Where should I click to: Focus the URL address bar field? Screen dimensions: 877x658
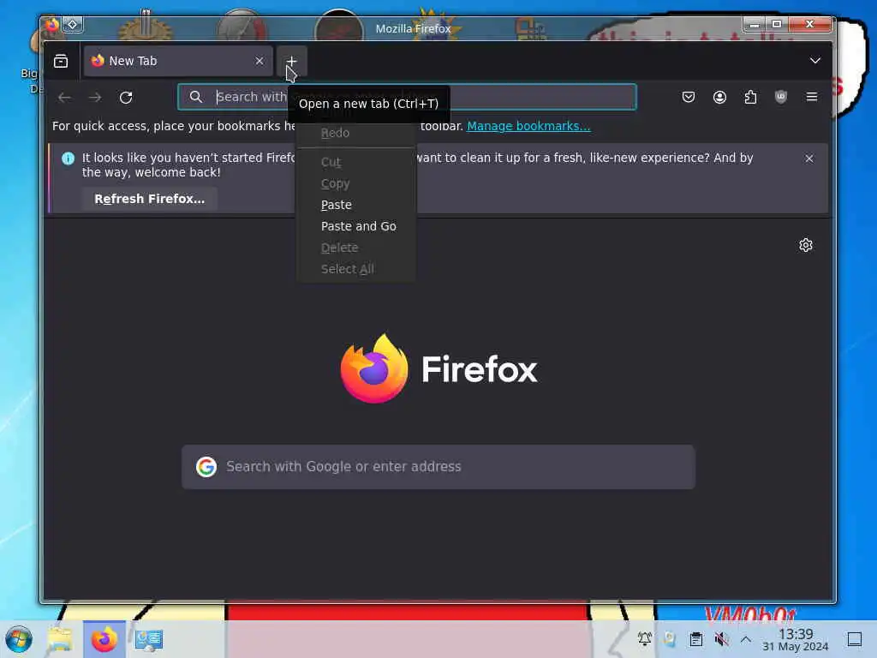407,97
